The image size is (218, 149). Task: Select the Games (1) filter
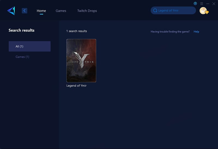click(x=22, y=57)
